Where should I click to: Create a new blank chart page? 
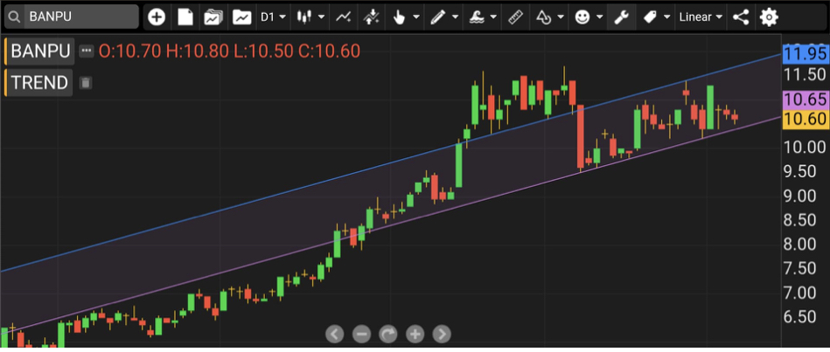pos(185,17)
